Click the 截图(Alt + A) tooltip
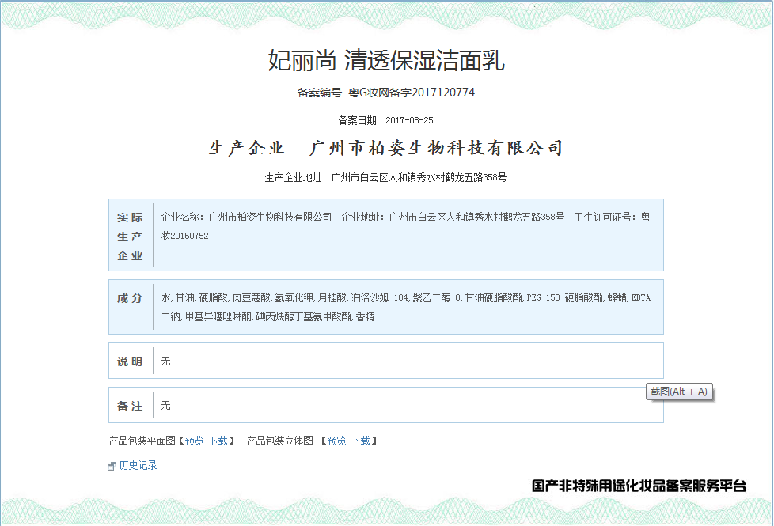 (x=679, y=392)
